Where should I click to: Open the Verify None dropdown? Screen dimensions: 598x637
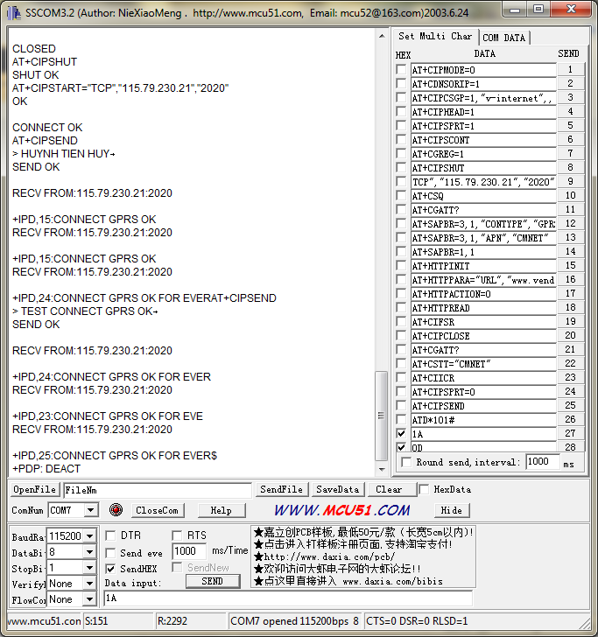click(x=90, y=584)
